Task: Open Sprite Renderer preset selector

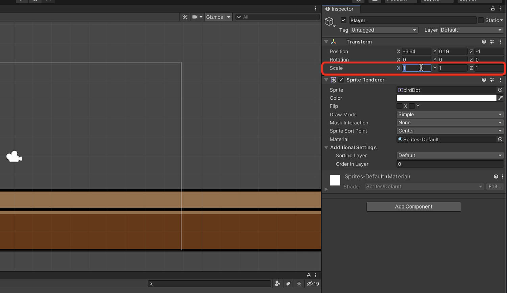Action: (x=492, y=80)
